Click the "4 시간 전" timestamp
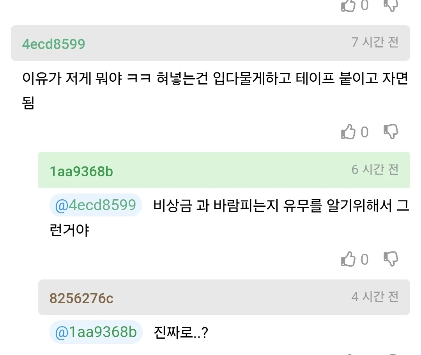 (375, 297)
